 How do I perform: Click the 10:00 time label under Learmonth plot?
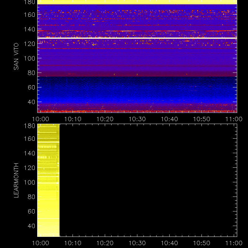[41, 243]
